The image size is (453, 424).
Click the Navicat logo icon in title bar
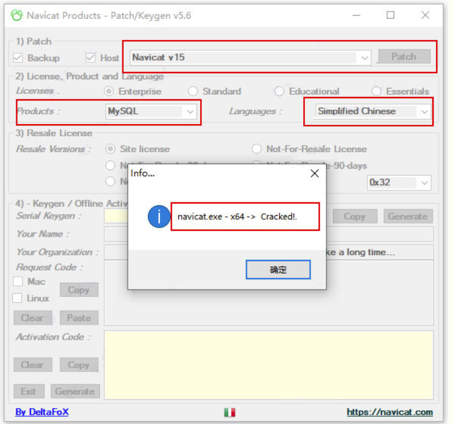pos(16,15)
